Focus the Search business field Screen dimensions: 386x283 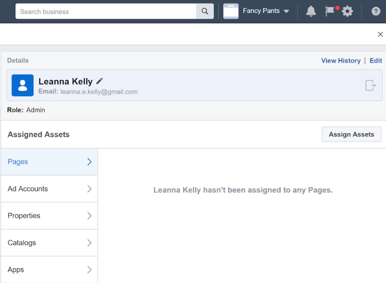(x=106, y=12)
